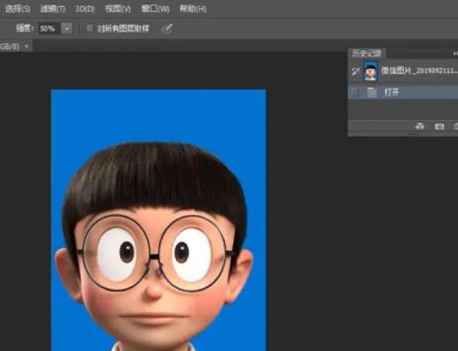
Task: Toggle the tablet pressure icon in options bar
Action: click(x=167, y=29)
